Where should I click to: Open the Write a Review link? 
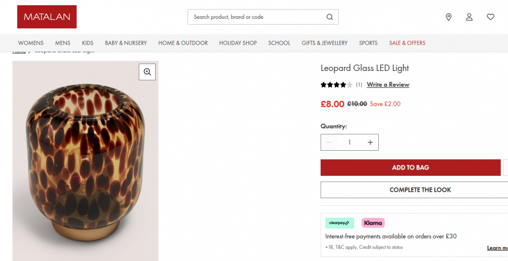388,84
